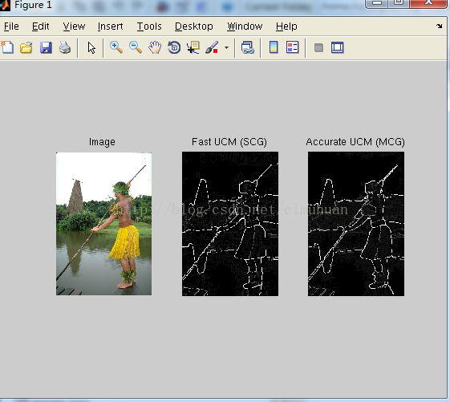Open the Desktop menu
This screenshot has width=450, height=402.
click(194, 26)
